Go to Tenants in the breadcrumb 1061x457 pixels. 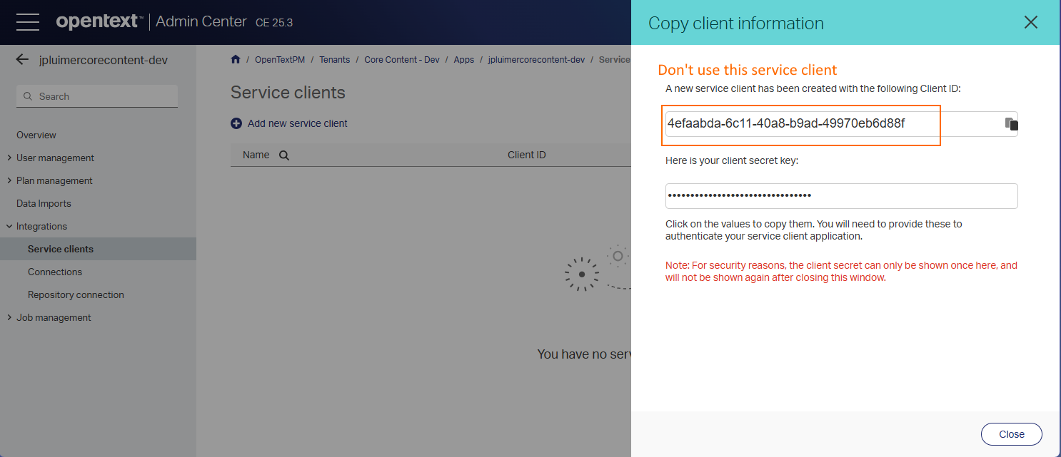click(x=335, y=60)
